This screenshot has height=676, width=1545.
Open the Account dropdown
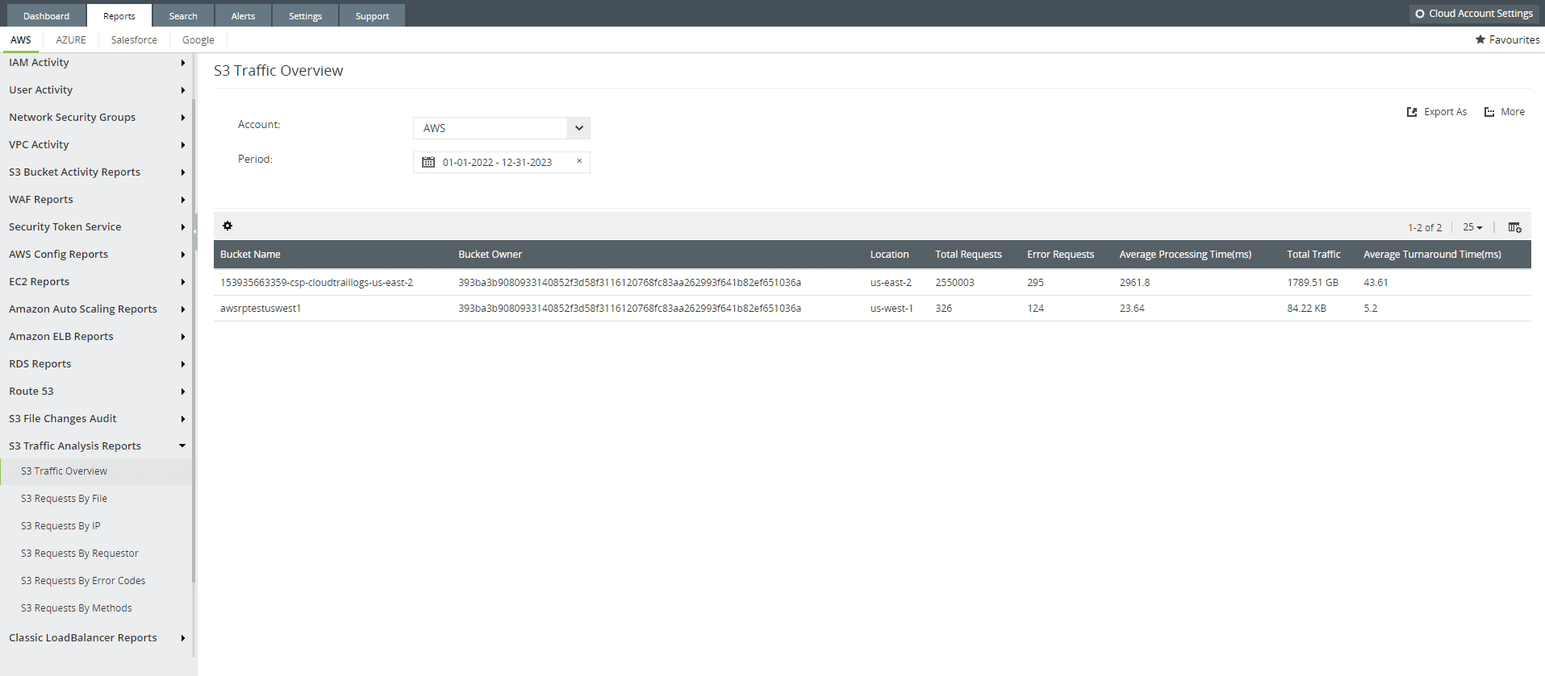pos(578,128)
